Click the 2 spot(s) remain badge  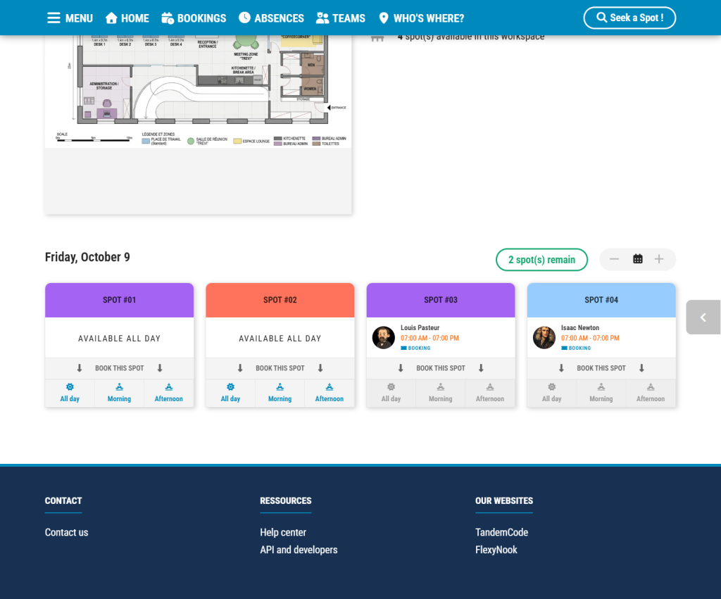pyautogui.click(x=541, y=260)
